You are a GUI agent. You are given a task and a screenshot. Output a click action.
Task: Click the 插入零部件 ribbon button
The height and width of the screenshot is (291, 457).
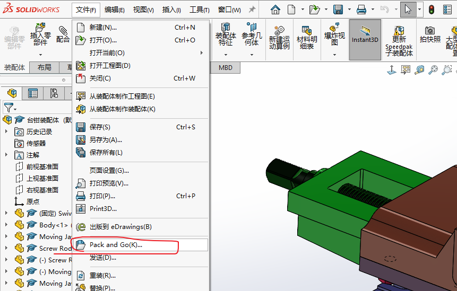(40, 34)
